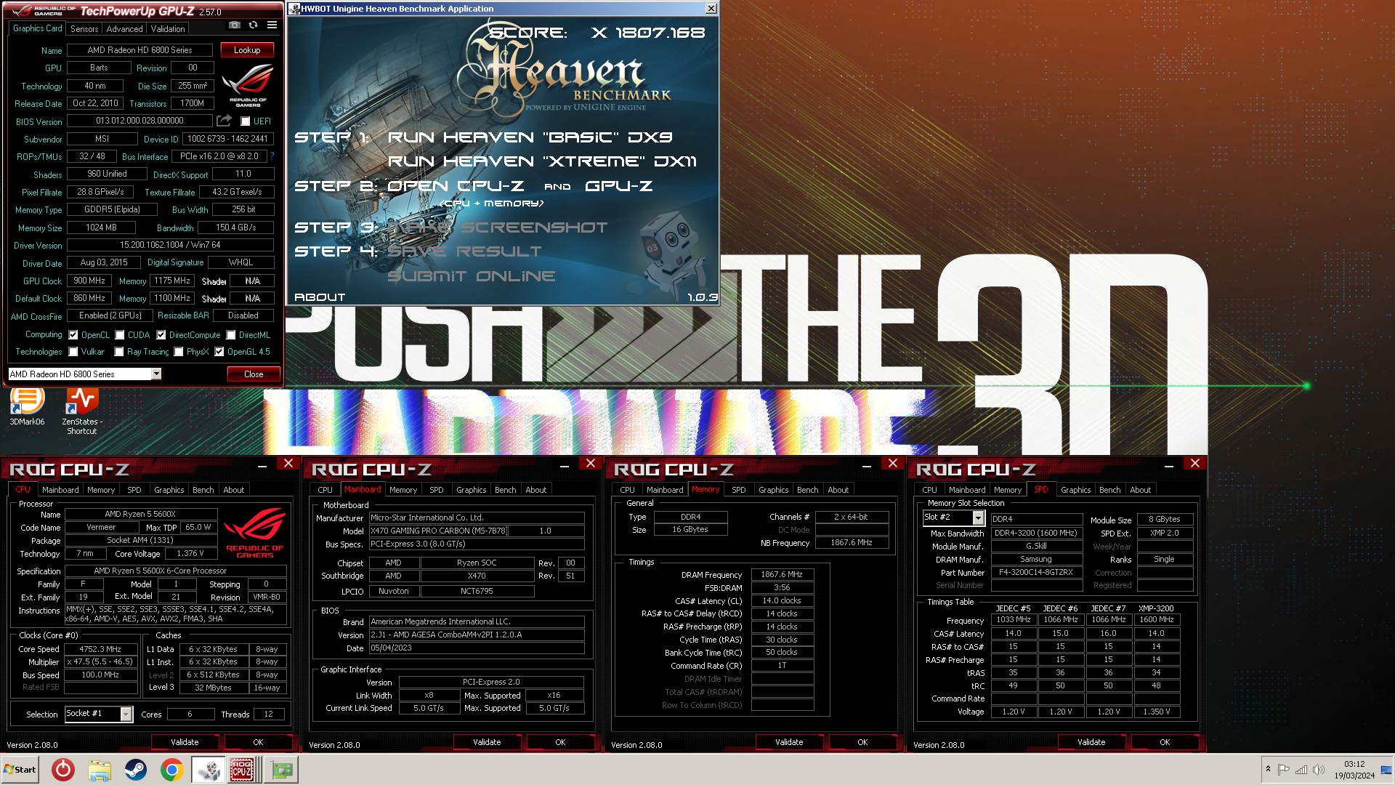Click the GPU-Z refresh icon
The image size is (1395, 785).
pyautogui.click(x=253, y=25)
